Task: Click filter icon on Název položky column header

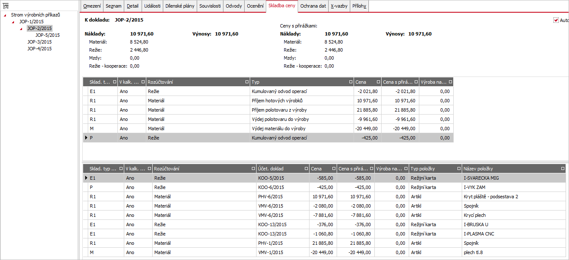Action: pyautogui.click(x=562, y=169)
